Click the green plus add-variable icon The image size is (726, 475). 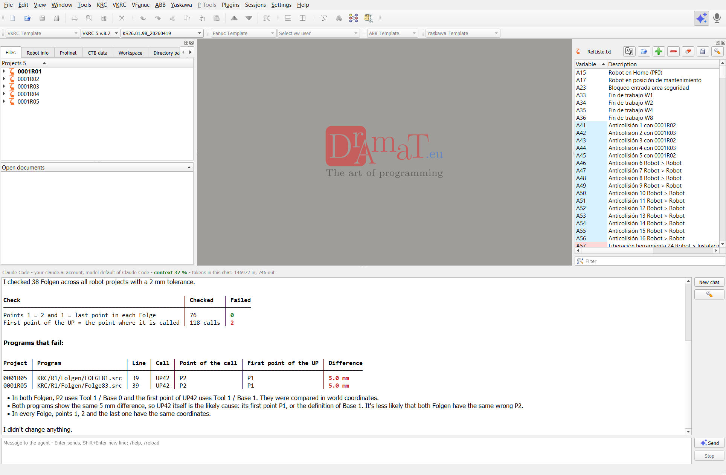[659, 52]
